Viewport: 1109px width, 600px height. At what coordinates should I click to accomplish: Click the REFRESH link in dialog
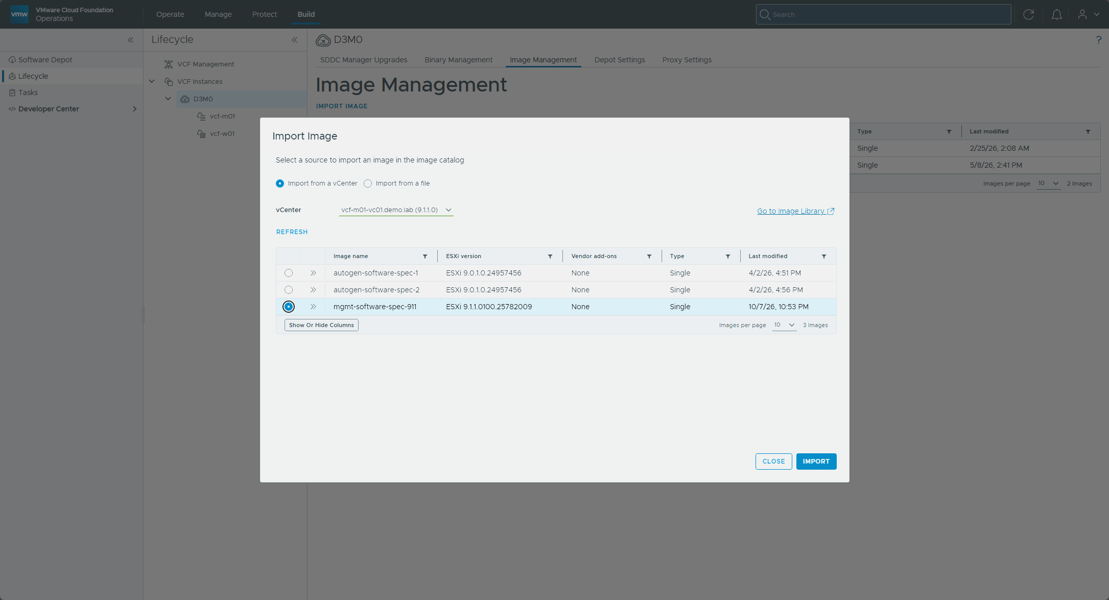(x=292, y=232)
